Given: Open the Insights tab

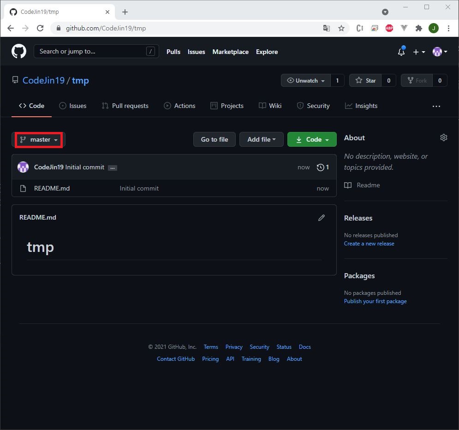Looking at the screenshot, I should click(361, 106).
